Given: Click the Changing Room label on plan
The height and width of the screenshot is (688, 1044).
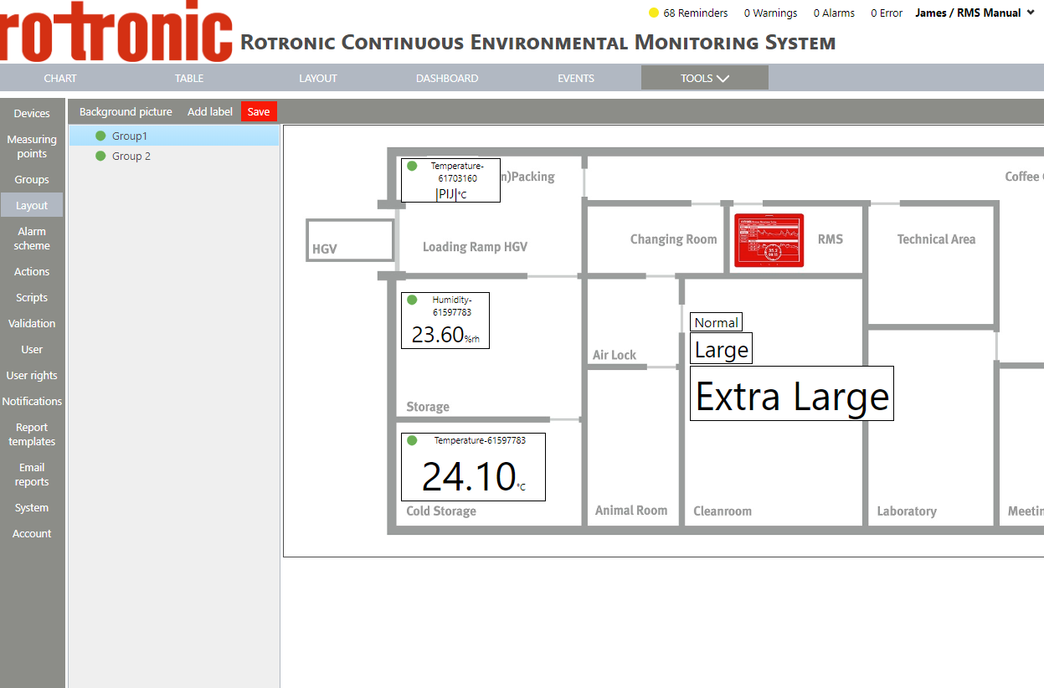Looking at the screenshot, I should pyautogui.click(x=673, y=239).
